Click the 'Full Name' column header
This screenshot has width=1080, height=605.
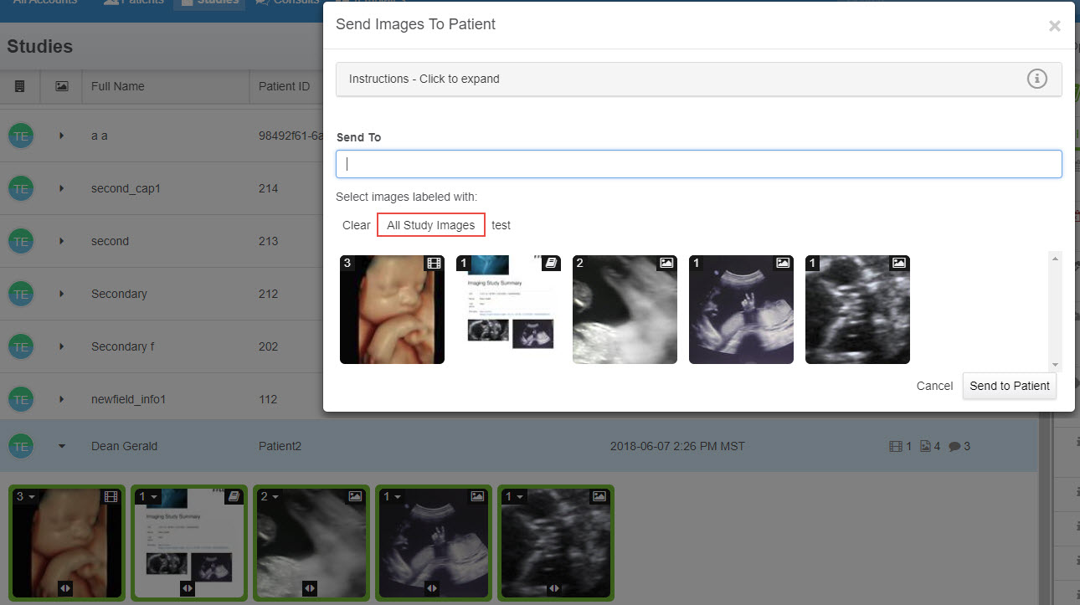click(x=118, y=86)
